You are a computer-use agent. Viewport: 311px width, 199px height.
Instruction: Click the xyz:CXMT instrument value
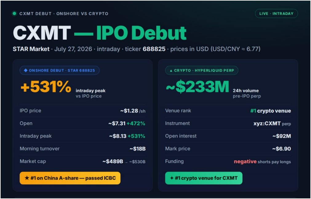click(267, 123)
